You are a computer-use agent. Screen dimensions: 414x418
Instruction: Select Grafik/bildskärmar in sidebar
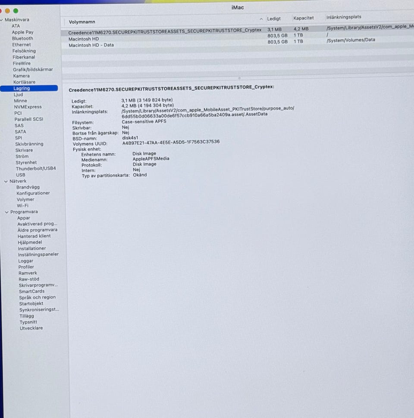(x=33, y=70)
